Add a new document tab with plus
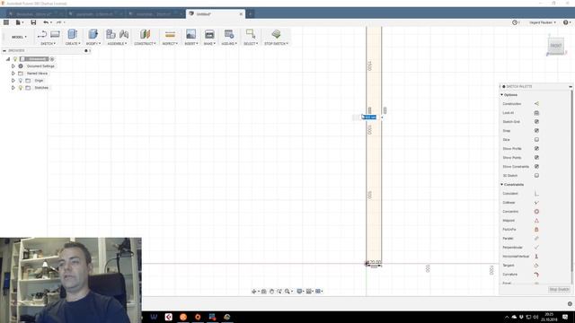 click(x=250, y=14)
